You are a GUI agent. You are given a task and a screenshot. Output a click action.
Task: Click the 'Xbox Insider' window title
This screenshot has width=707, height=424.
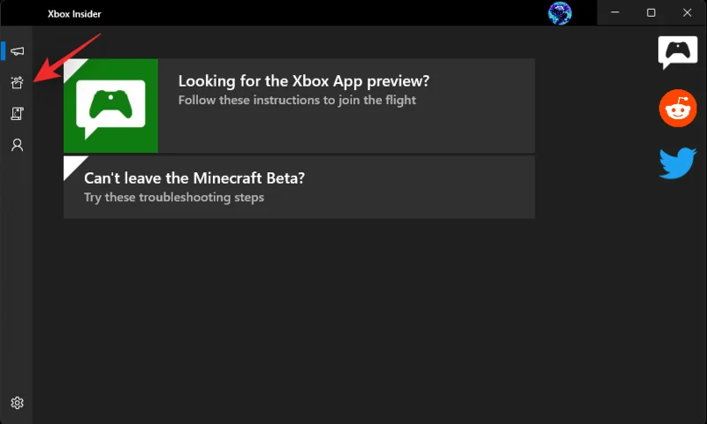pos(74,14)
